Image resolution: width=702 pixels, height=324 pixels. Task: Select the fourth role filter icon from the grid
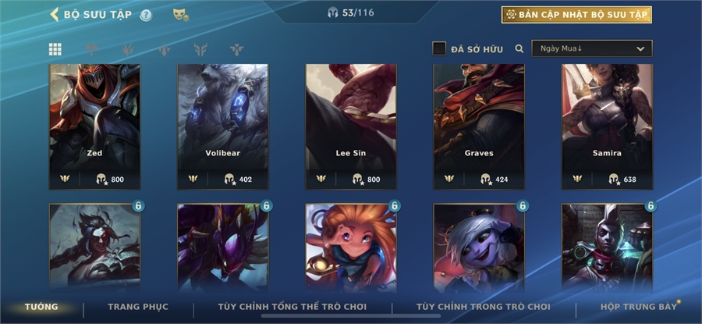pyautogui.click(x=200, y=49)
